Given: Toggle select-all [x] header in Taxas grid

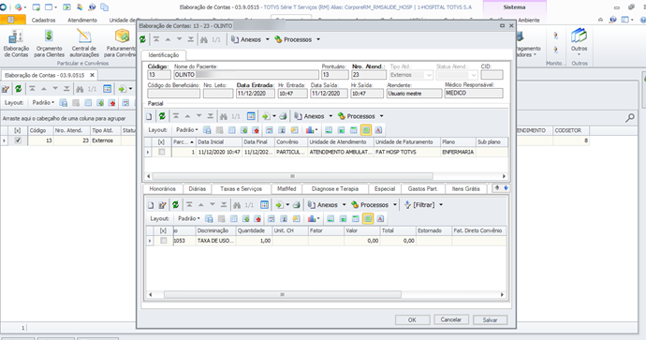Looking at the screenshot, I should point(163,230).
